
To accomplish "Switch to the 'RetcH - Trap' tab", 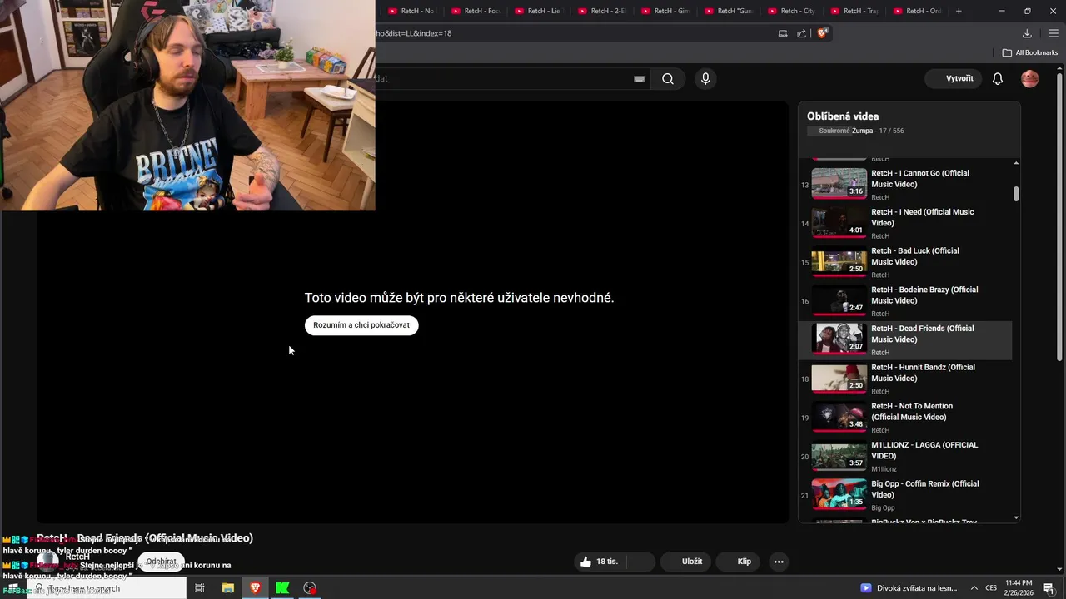I will point(855,11).
